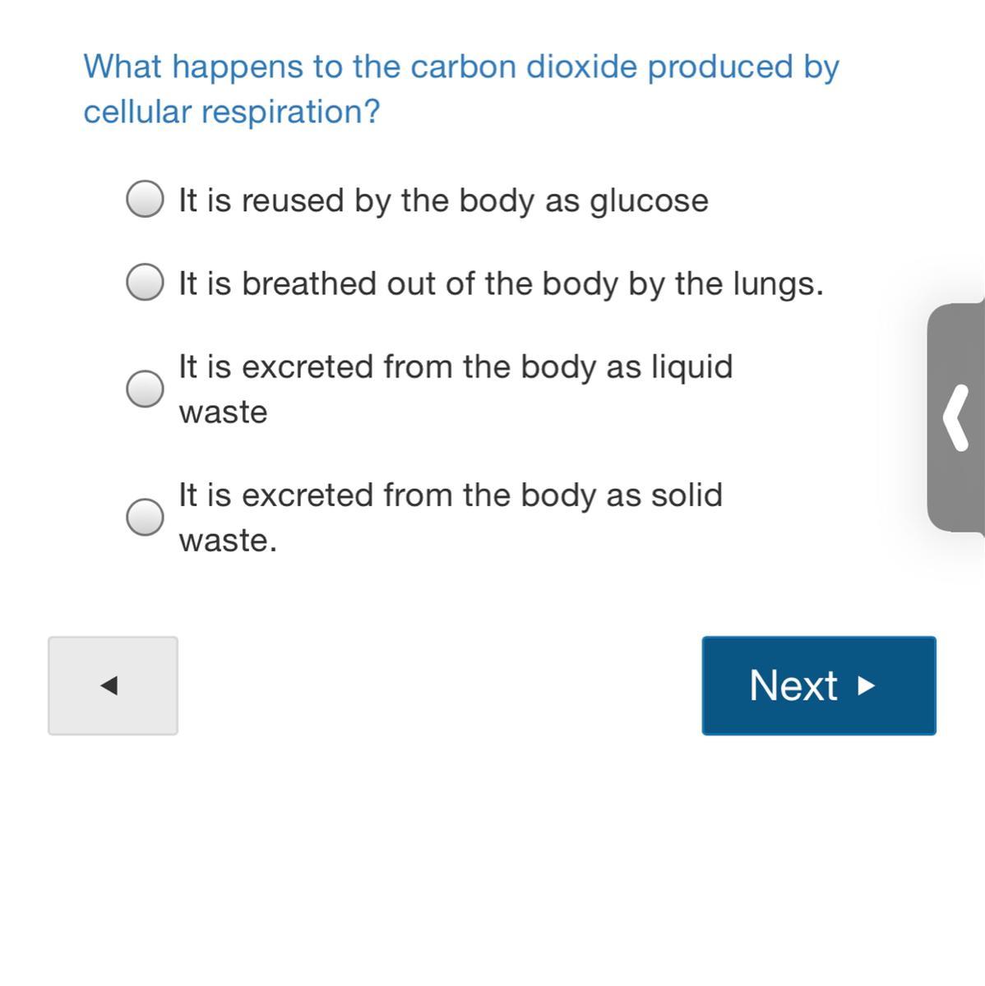
Task: Click the 'excreted from the body as solid' text
Action: click(x=451, y=495)
